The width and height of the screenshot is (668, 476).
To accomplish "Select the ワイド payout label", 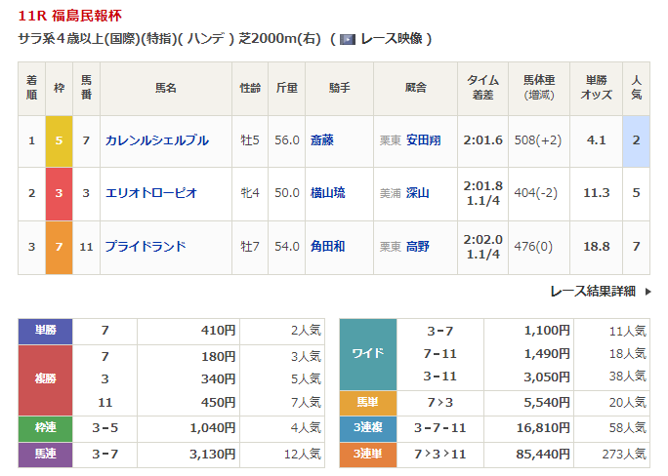I will pyautogui.click(x=367, y=353).
